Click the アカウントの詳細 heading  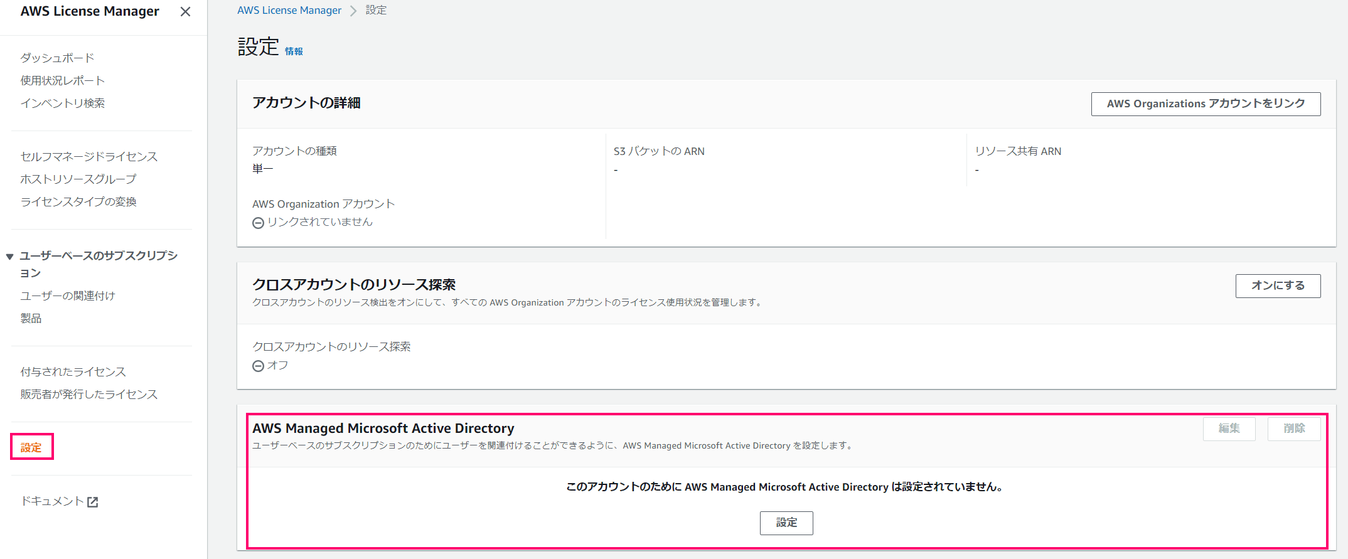(306, 103)
